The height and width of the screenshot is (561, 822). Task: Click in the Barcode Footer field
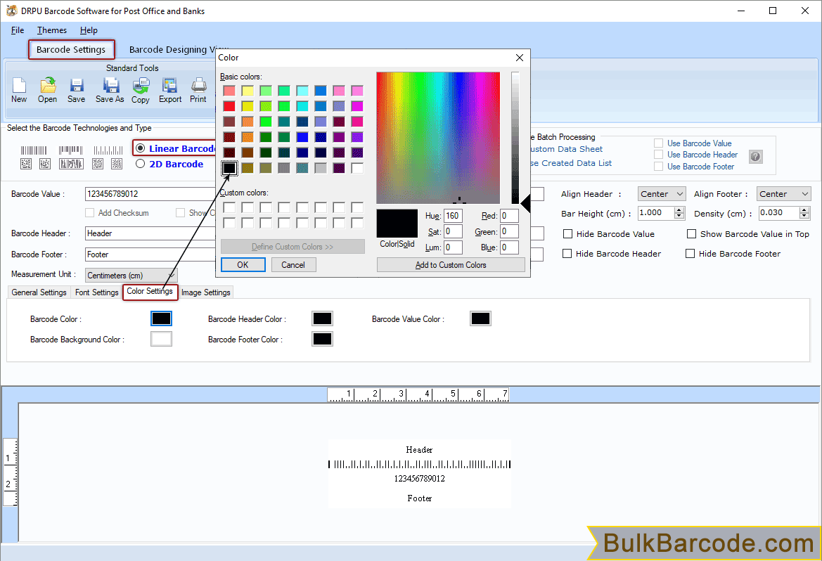[150, 254]
